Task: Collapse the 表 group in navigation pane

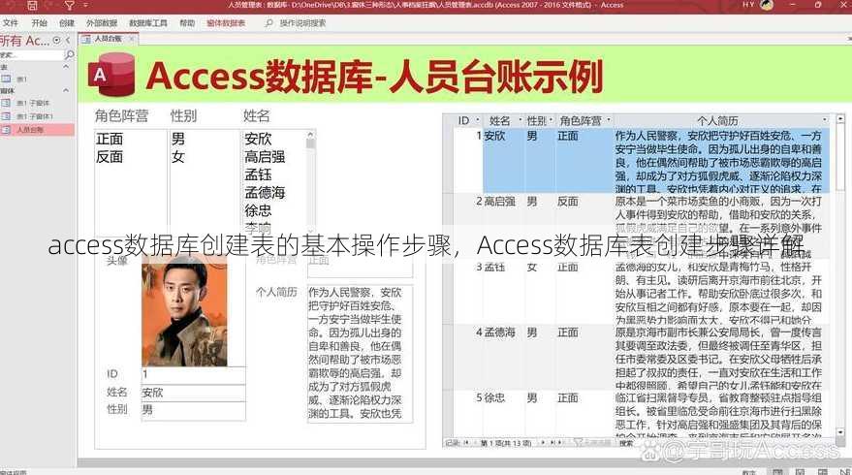Action: tap(66, 67)
